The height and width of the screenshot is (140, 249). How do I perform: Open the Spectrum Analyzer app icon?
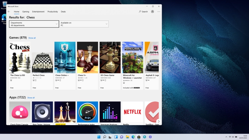(110, 112)
